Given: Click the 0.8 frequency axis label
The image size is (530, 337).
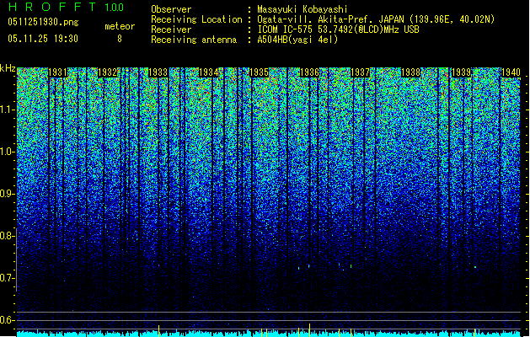Looking at the screenshot, I should 7,236.
